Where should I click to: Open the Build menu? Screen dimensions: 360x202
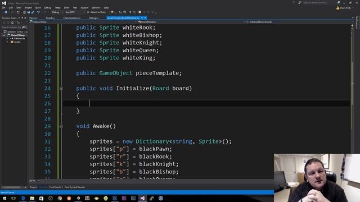[38, 7]
